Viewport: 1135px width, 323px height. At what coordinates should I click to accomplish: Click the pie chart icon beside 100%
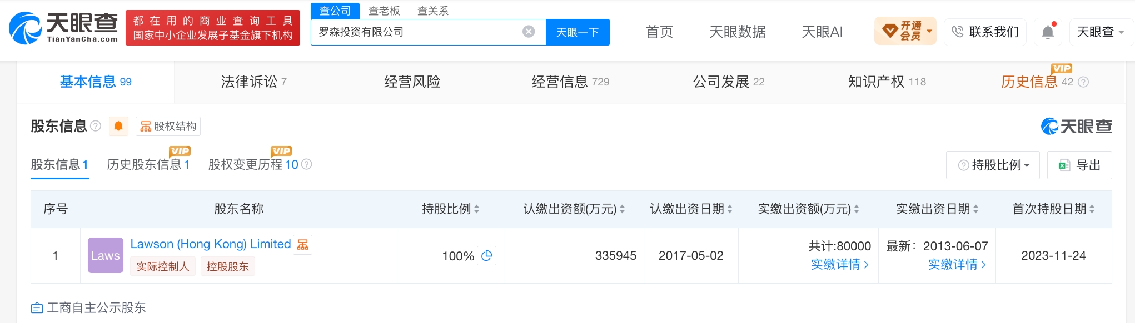[x=487, y=255]
